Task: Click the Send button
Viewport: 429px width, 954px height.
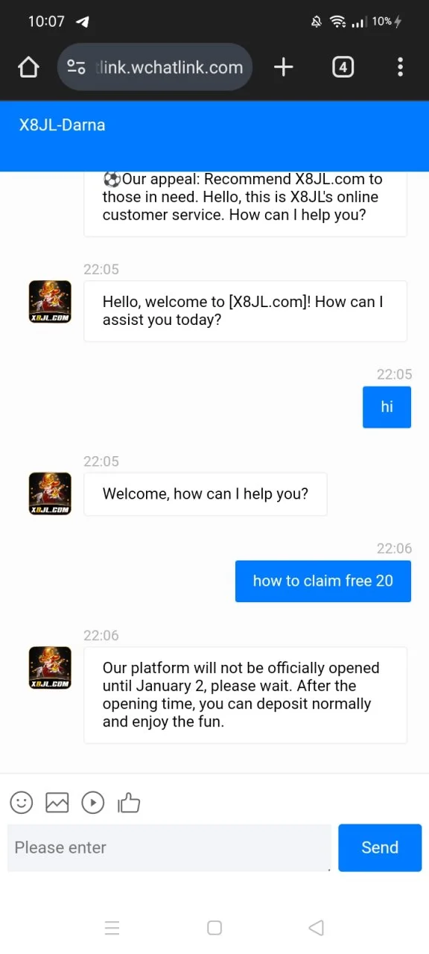Action: click(380, 847)
